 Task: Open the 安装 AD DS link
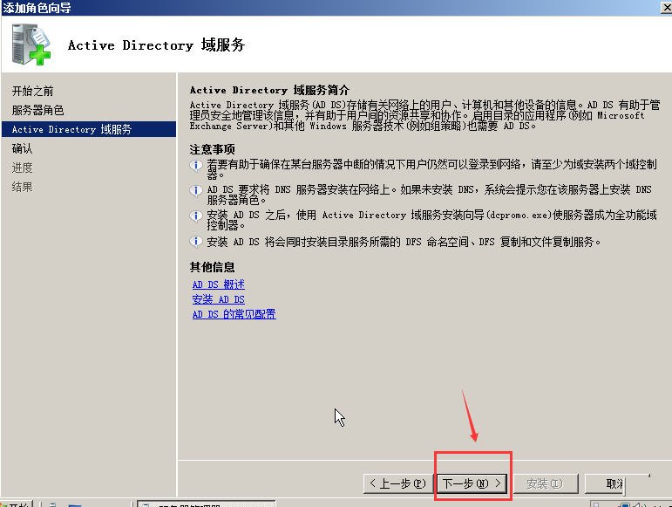coord(219,299)
